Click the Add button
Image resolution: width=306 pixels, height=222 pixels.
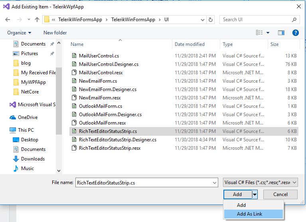coord(237,194)
